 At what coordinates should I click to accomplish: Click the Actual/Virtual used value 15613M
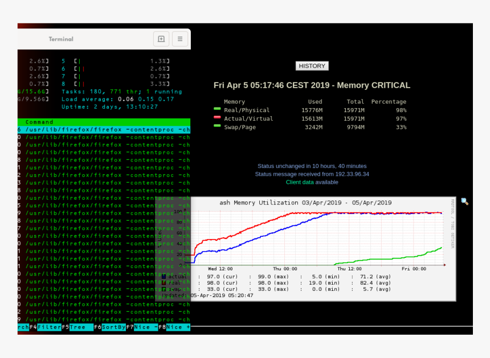click(312, 118)
